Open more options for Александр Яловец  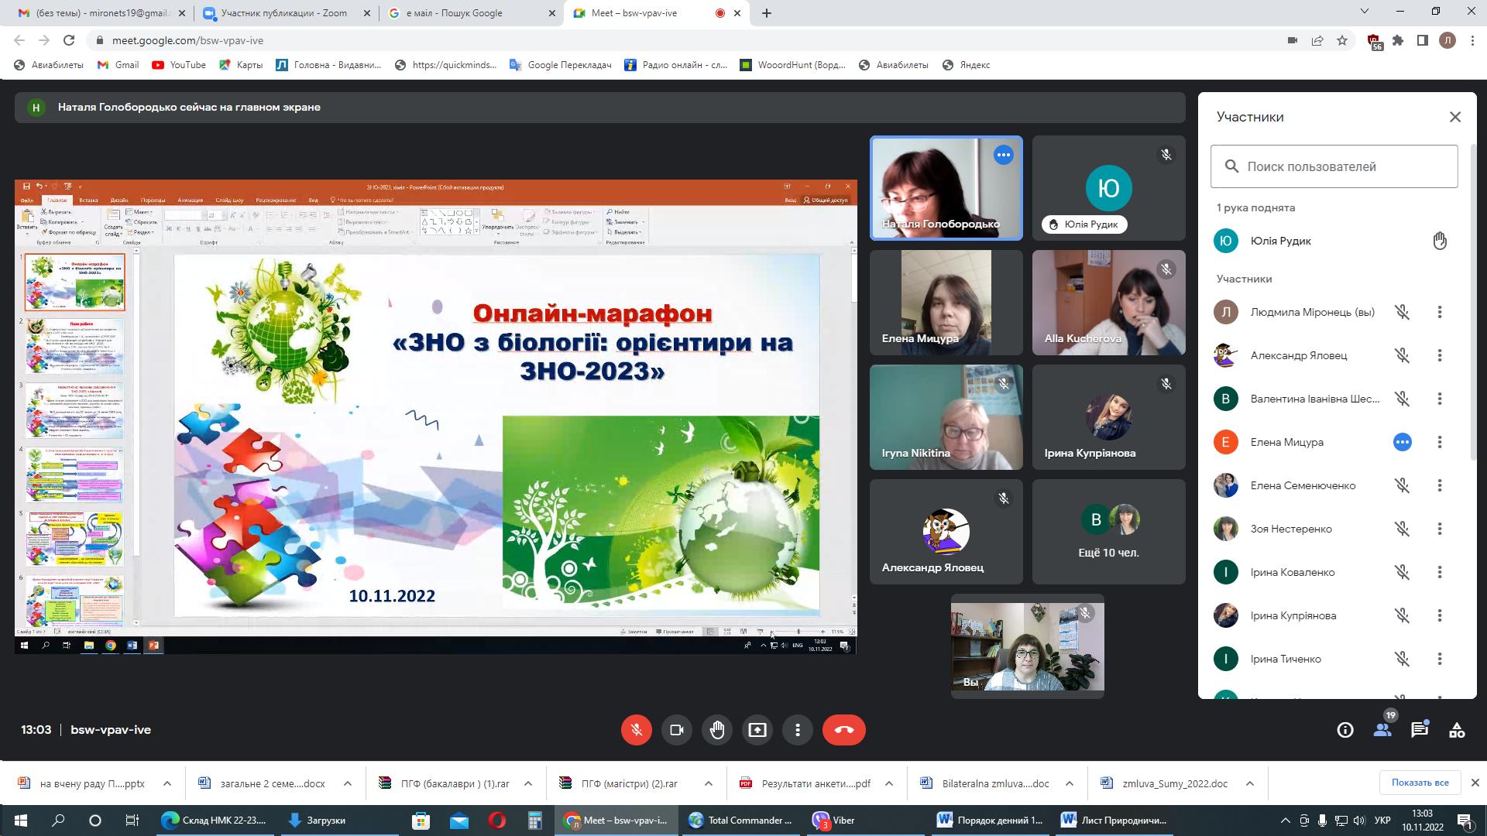pyautogui.click(x=1440, y=355)
